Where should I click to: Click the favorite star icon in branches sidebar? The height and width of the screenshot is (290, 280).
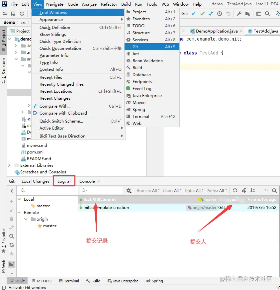click(12, 253)
